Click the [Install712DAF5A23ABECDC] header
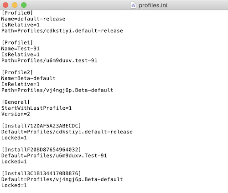Viewport: 228px width, 193px height. (41, 126)
